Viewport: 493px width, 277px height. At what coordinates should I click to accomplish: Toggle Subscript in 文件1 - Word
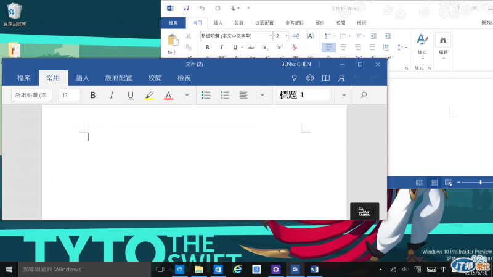tap(266, 48)
